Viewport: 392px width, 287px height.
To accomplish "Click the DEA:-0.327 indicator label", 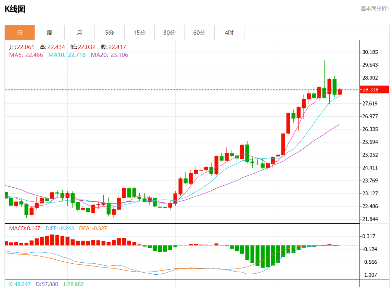I will 93,228.
